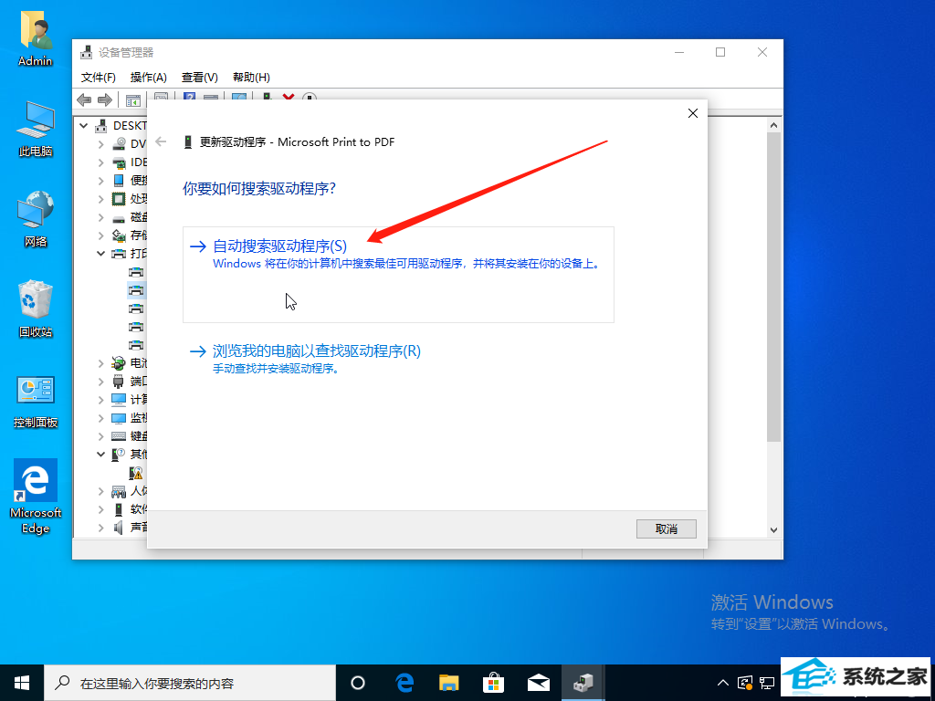
Task: Click the Device Manager scrollbar down arrow
Action: tap(773, 530)
